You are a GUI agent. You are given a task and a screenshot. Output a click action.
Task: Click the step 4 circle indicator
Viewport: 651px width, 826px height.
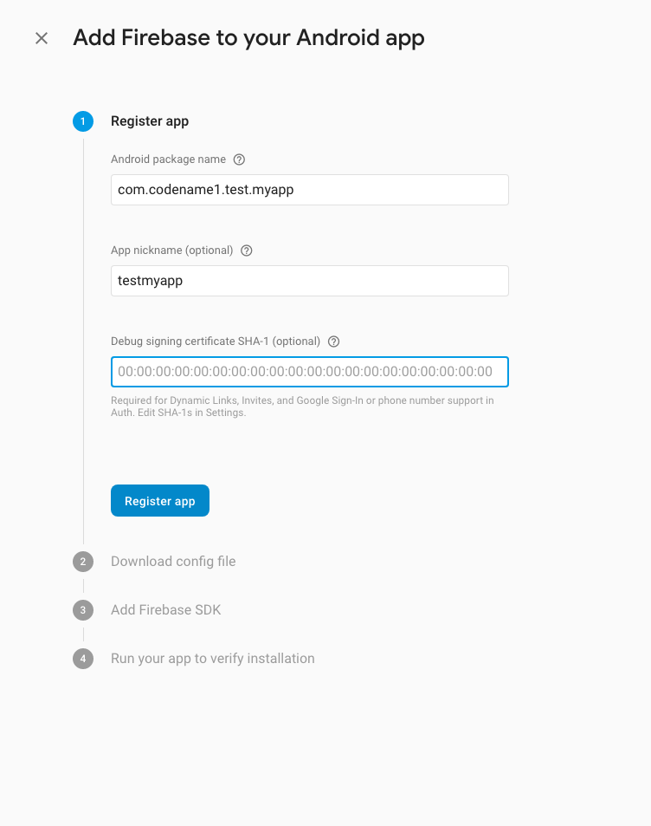click(83, 659)
